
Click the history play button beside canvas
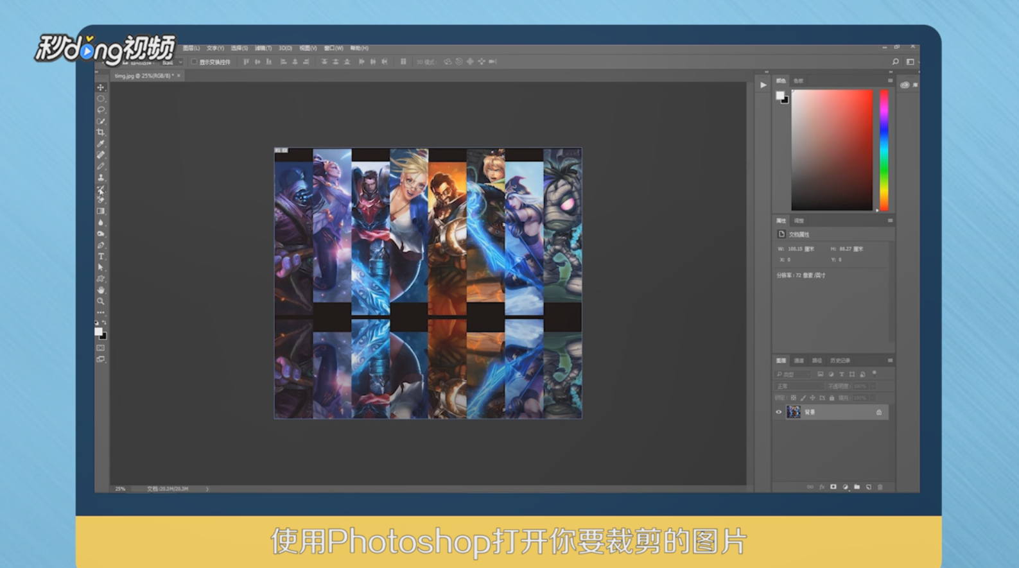(763, 85)
